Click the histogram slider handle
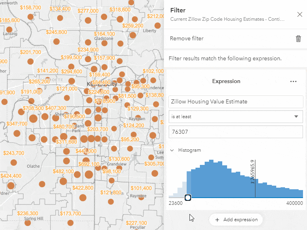 click(188, 197)
